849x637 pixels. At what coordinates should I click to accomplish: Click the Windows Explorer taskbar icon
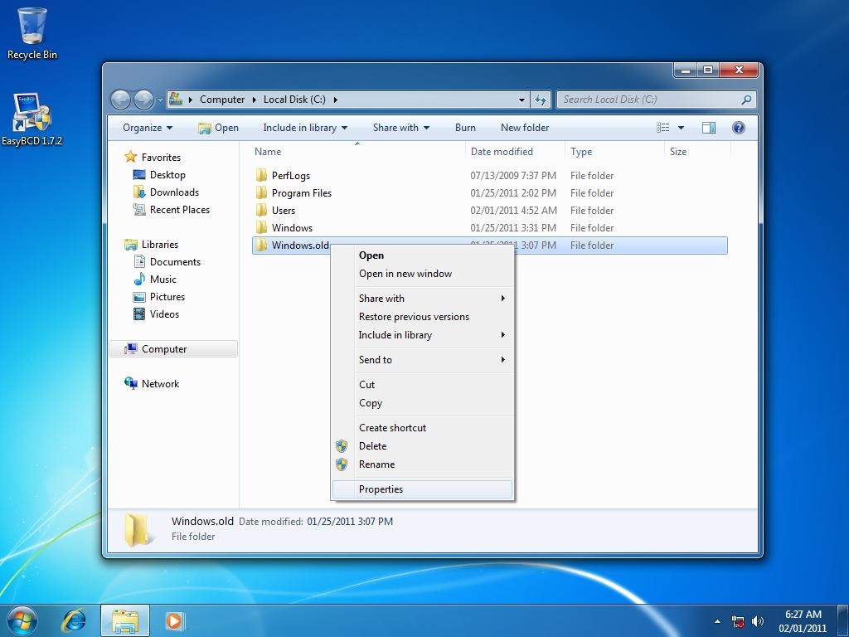coord(124,620)
